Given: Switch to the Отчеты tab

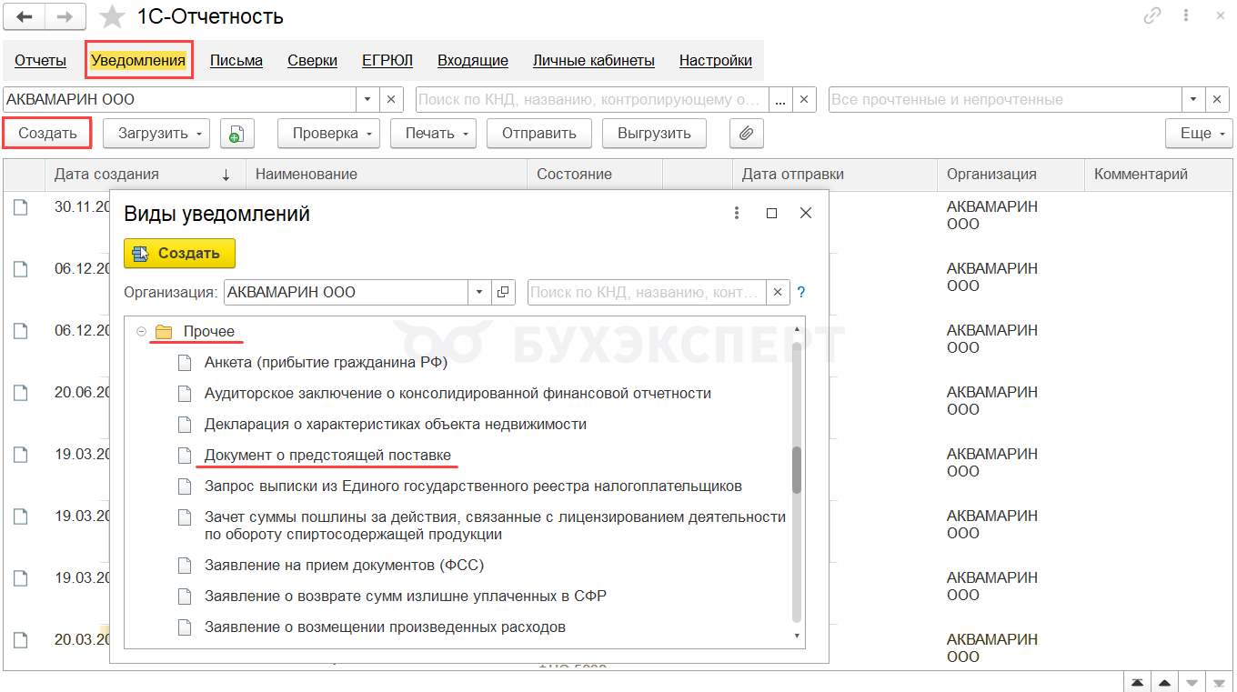Looking at the screenshot, I should pyautogui.click(x=40, y=61).
